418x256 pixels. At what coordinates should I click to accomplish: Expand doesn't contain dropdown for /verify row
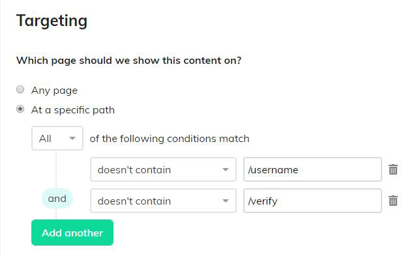point(163,201)
